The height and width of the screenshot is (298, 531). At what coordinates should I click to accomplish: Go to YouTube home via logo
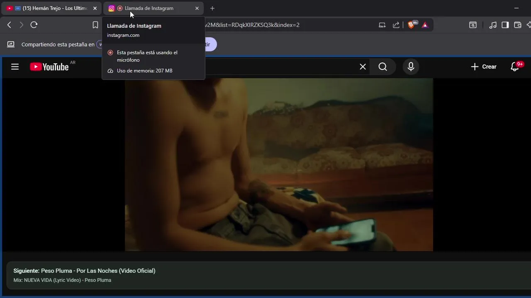click(49, 67)
